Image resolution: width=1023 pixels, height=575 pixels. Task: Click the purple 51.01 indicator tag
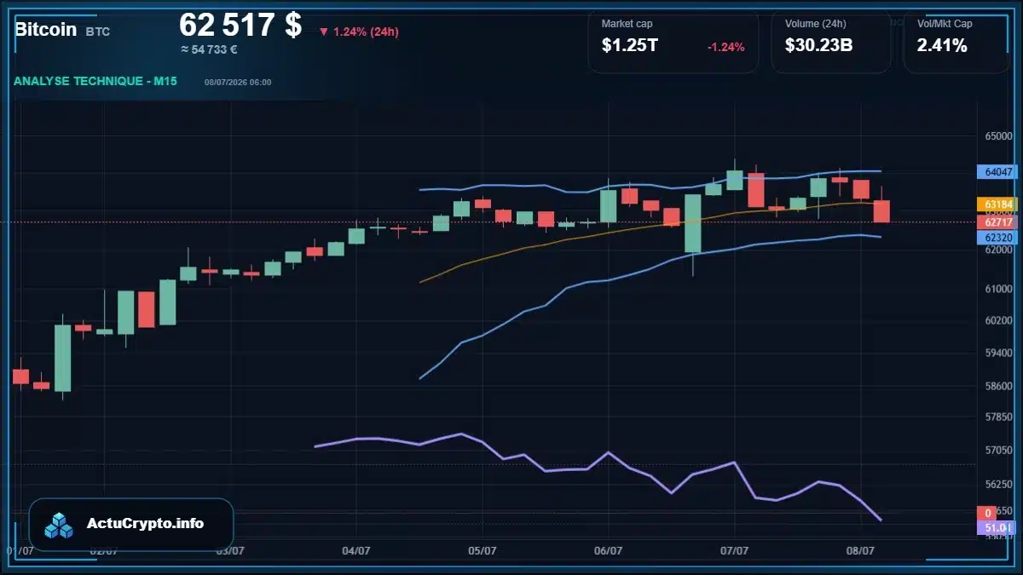997,528
